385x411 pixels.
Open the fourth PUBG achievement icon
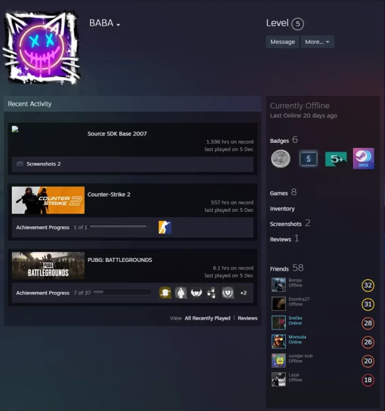(x=212, y=293)
